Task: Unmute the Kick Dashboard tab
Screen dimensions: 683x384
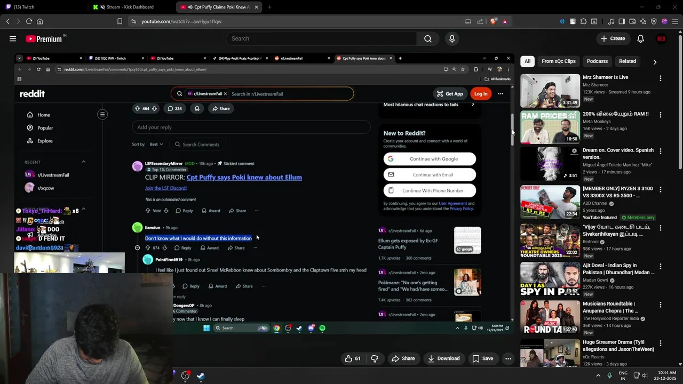Action: pyautogui.click(x=102, y=7)
